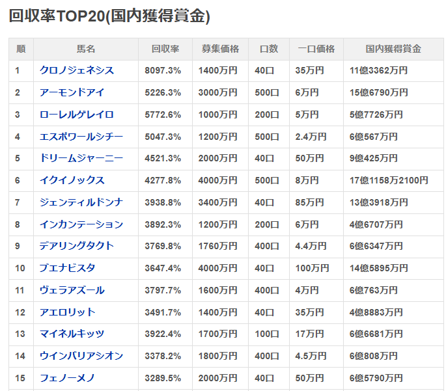Open the エスポワールシチー horse page

tap(81, 137)
